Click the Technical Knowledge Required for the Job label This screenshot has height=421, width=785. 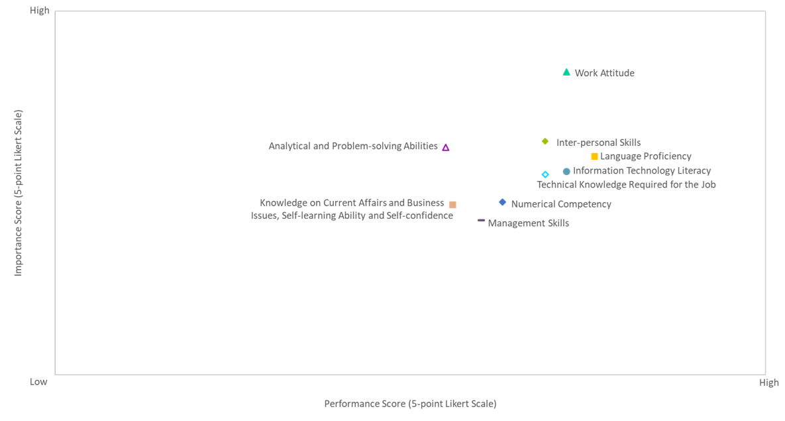626,184
